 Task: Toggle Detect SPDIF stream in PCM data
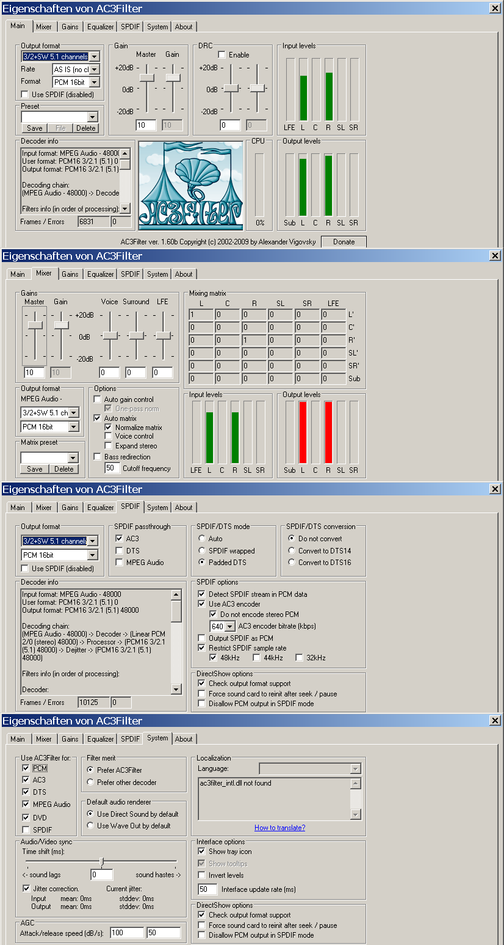tap(202, 594)
